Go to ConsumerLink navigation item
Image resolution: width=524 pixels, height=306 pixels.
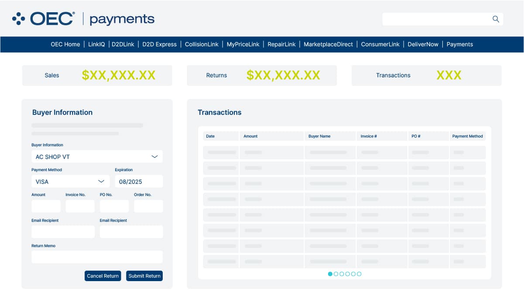pos(380,44)
